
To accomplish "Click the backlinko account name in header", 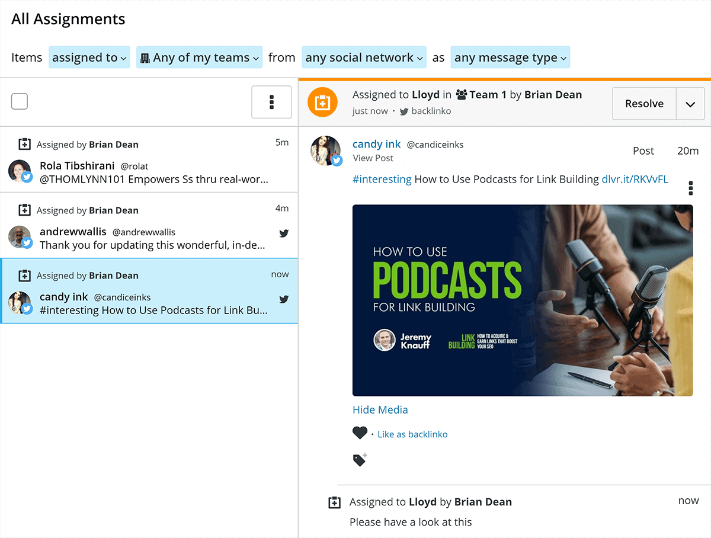I will point(431,111).
